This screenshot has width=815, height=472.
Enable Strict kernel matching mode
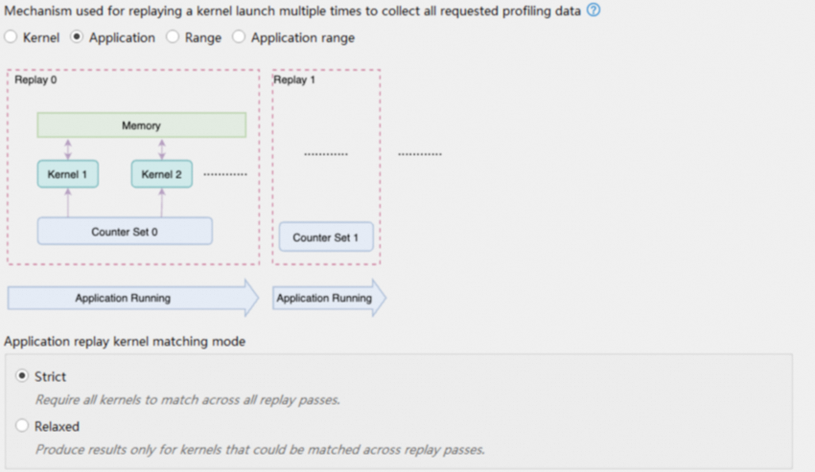(x=22, y=376)
